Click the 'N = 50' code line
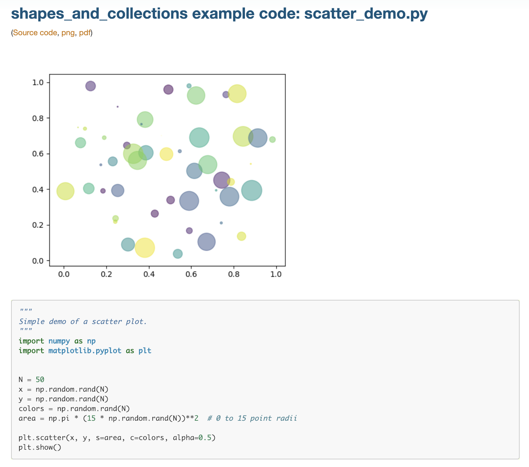This screenshot has height=467, width=529. point(31,380)
